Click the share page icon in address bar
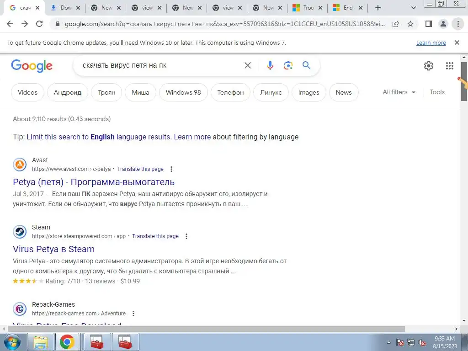Screen dimensions: 468x351 click(x=396, y=24)
